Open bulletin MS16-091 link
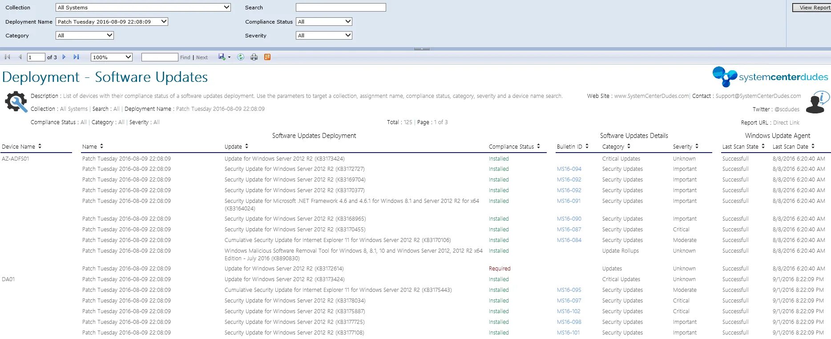831x339 pixels. (x=569, y=201)
